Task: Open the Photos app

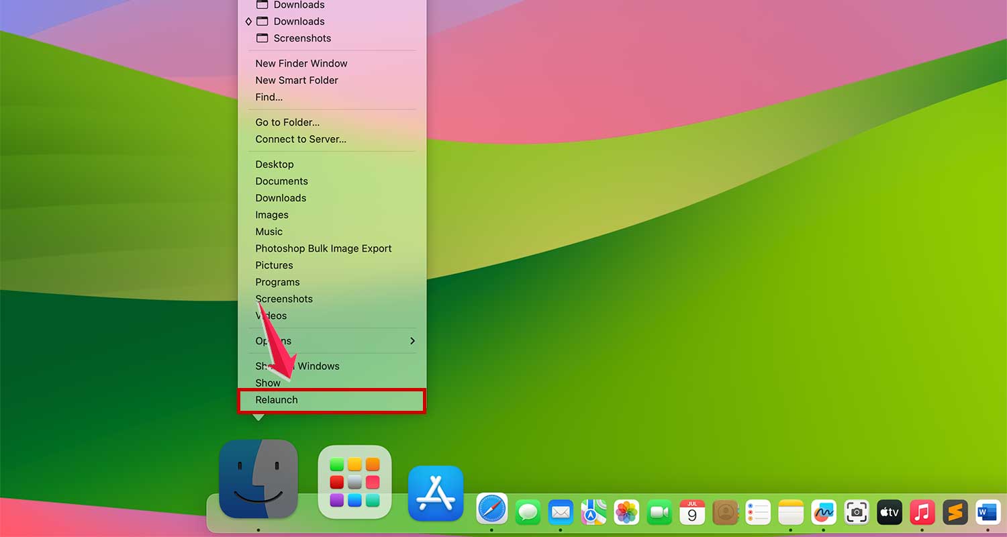Action: click(x=626, y=512)
